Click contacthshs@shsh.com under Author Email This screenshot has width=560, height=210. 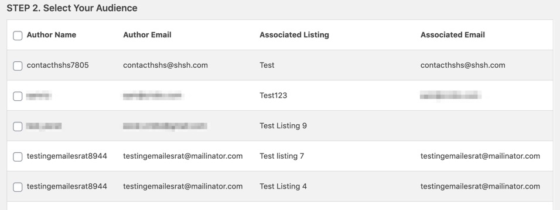coord(165,65)
